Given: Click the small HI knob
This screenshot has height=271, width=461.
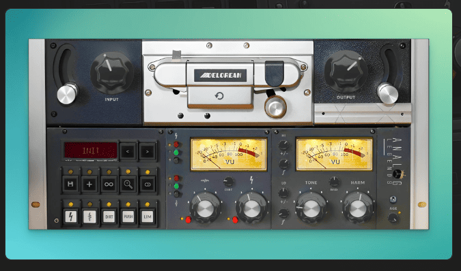Looking at the screenshot, I should (283, 144).
